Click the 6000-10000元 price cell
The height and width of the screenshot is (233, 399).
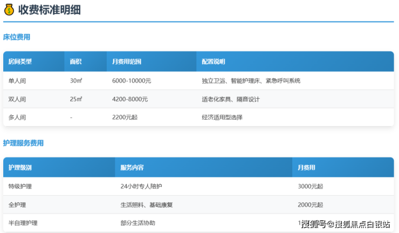pos(131,81)
